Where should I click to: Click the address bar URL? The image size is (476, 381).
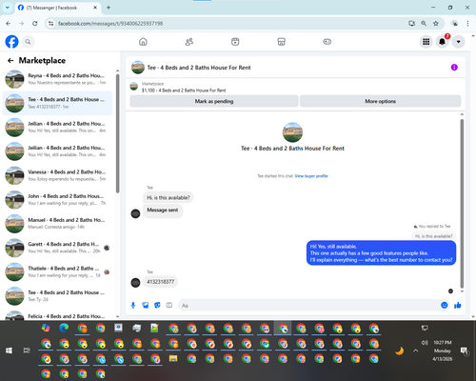point(110,24)
